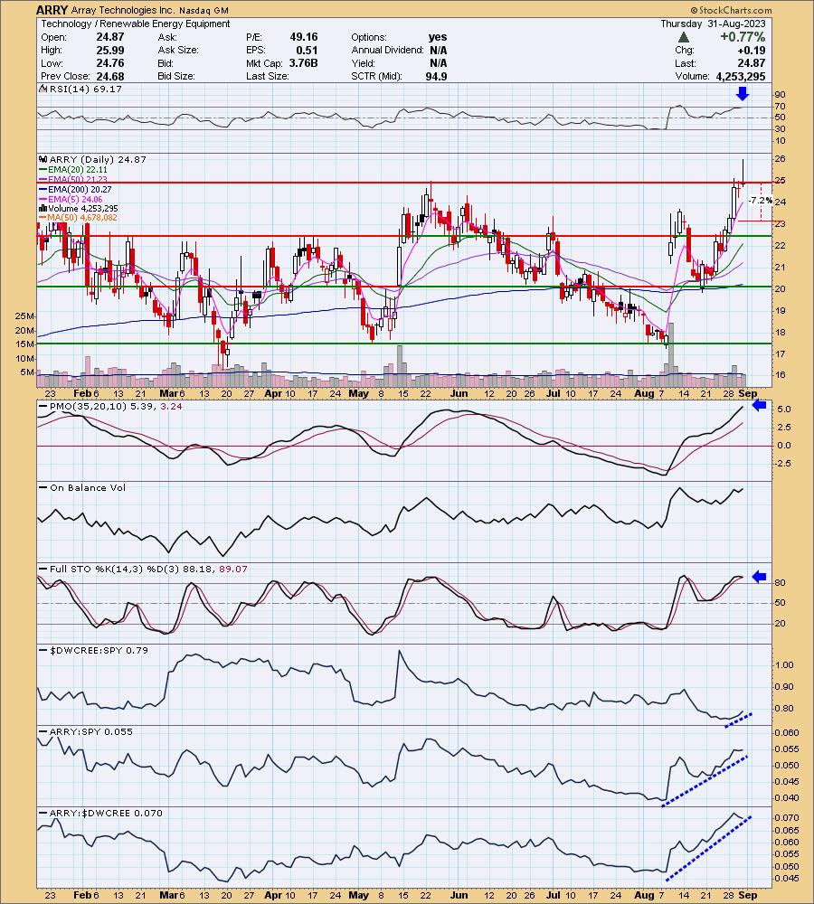
Task: Click the Chg value +0.19
Action: click(752, 50)
